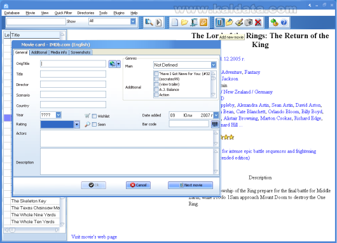Click the Rating blue color field
This screenshot has height=243, width=337.
click(x=57, y=125)
